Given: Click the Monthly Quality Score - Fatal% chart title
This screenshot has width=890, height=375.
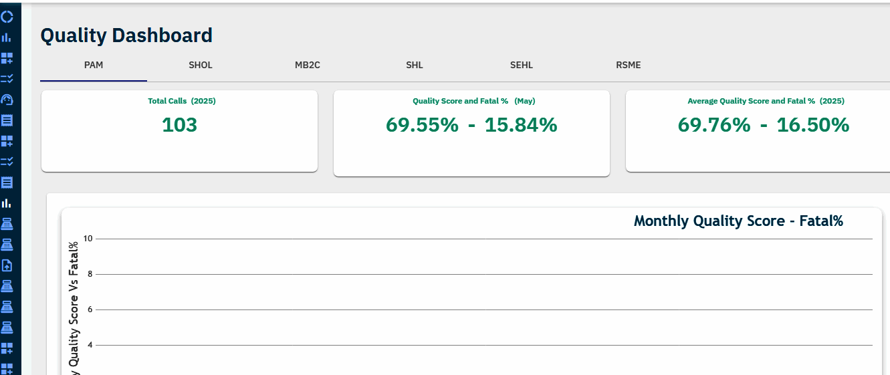Looking at the screenshot, I should 738,221.
